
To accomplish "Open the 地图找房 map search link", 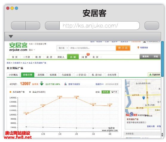I will pos(144,48).
